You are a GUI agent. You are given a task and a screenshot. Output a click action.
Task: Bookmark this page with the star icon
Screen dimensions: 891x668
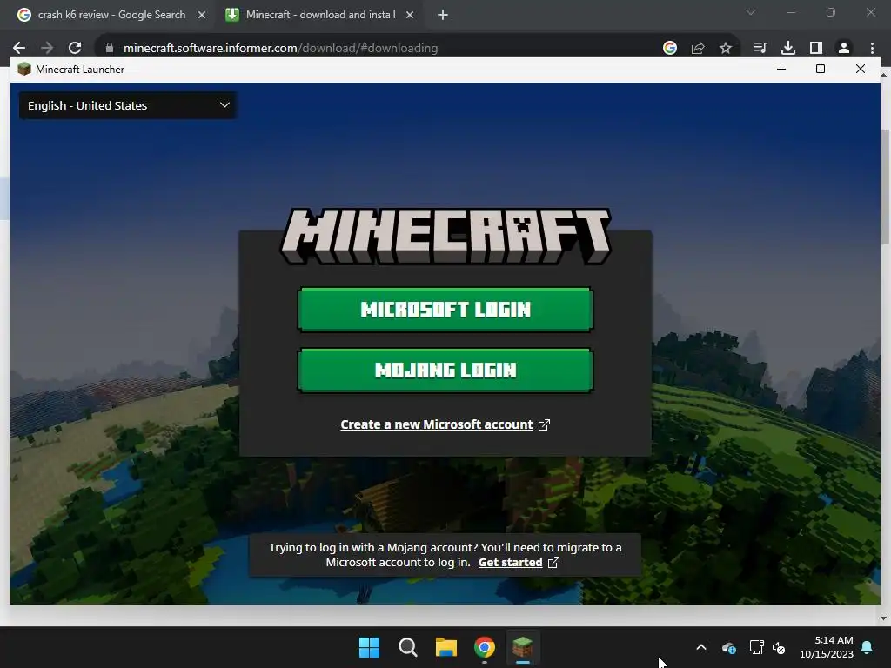click(726, 48)
